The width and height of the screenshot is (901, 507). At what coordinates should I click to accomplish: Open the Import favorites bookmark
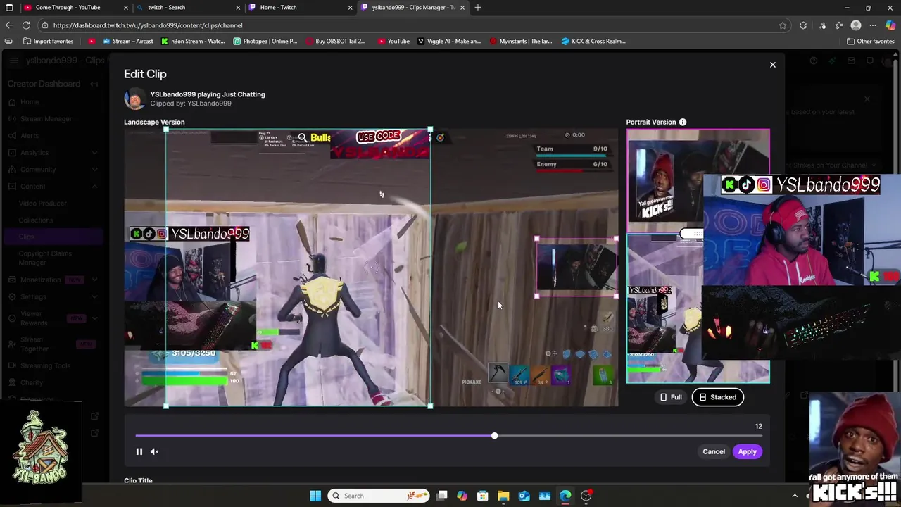coord(48,41)
